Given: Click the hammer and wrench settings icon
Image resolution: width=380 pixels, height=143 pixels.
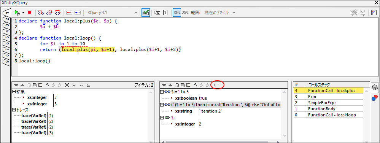Looking at the screenshot, I should (354, 13).
